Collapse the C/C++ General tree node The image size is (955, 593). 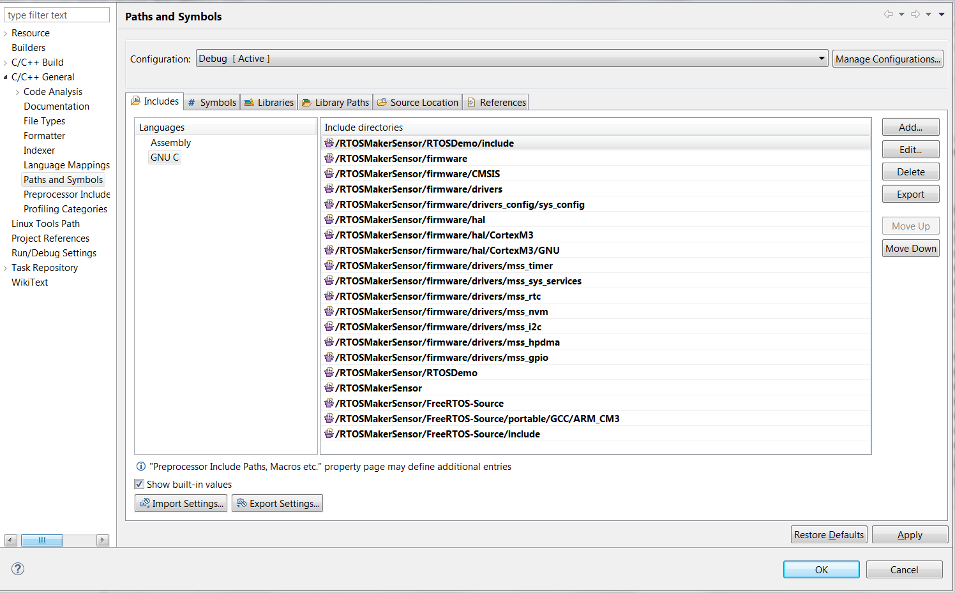6,77
